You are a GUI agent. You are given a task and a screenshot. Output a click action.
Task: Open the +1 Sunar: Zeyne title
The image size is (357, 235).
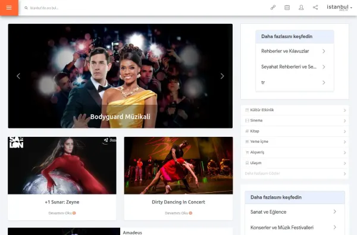(62, 202)
